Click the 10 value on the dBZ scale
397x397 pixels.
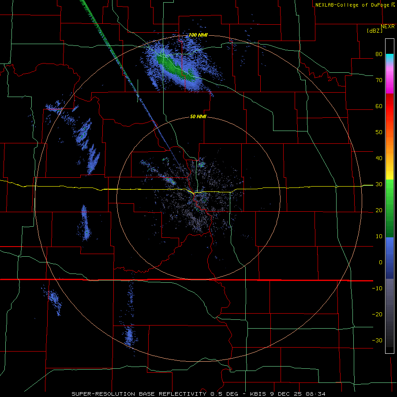379,236
